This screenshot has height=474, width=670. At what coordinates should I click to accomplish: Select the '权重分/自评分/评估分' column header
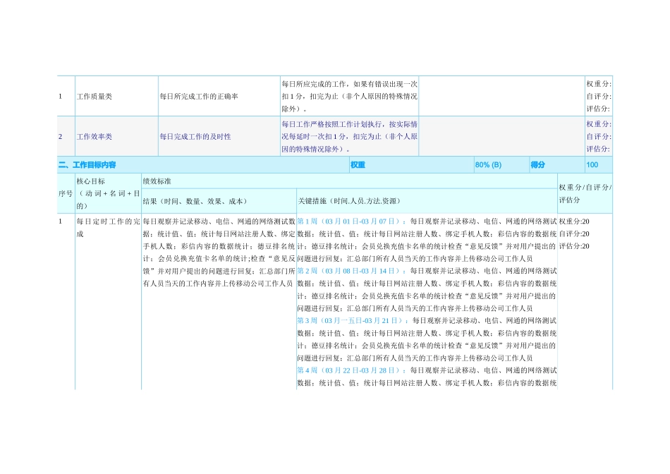point(585,193)
